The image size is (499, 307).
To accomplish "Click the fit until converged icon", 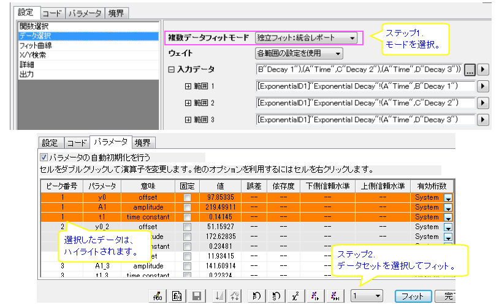I will (335, 296).
